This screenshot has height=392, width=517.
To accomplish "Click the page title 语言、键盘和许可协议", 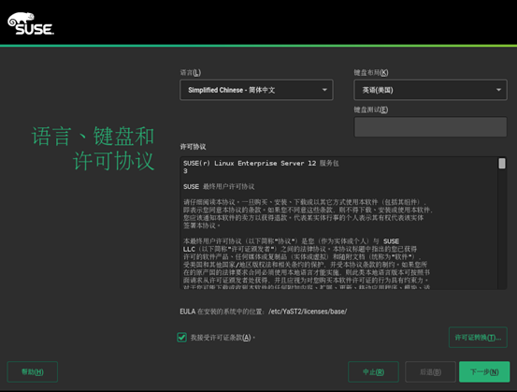I will pos(93,149).
